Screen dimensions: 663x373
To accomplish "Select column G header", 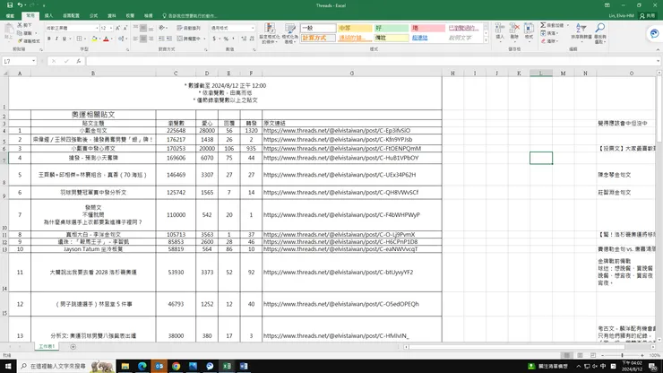I will pos(352,74).
